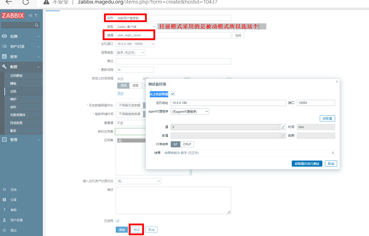Viewport: 369px width, 236px height.
Task: Collapse the sidebar with double-chevron icon
Action: click(31, 15)
